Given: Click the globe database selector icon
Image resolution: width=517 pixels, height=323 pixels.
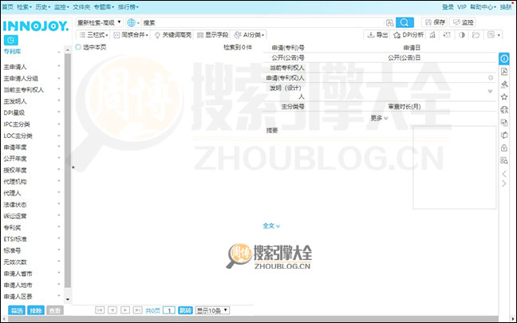Looking at the screenshot, I should point(131,22).
